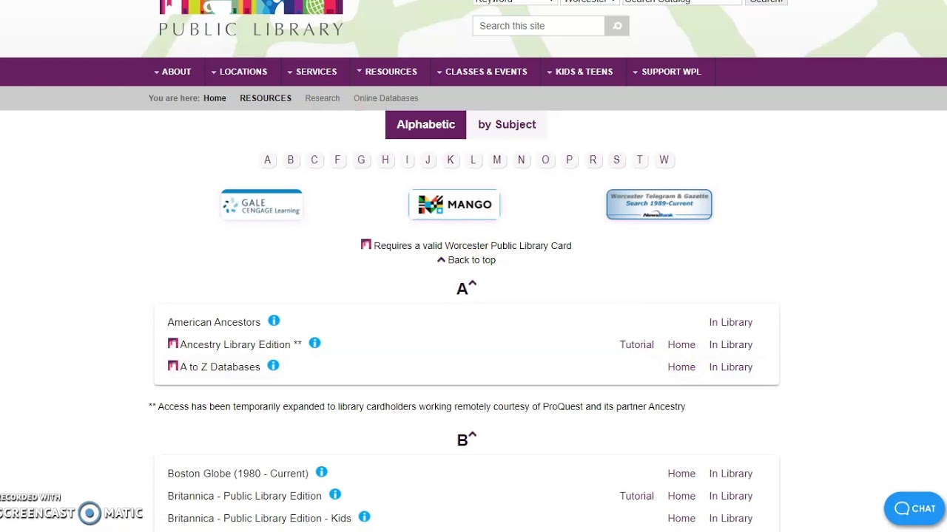Jump to letter O

tap(545, 160)
